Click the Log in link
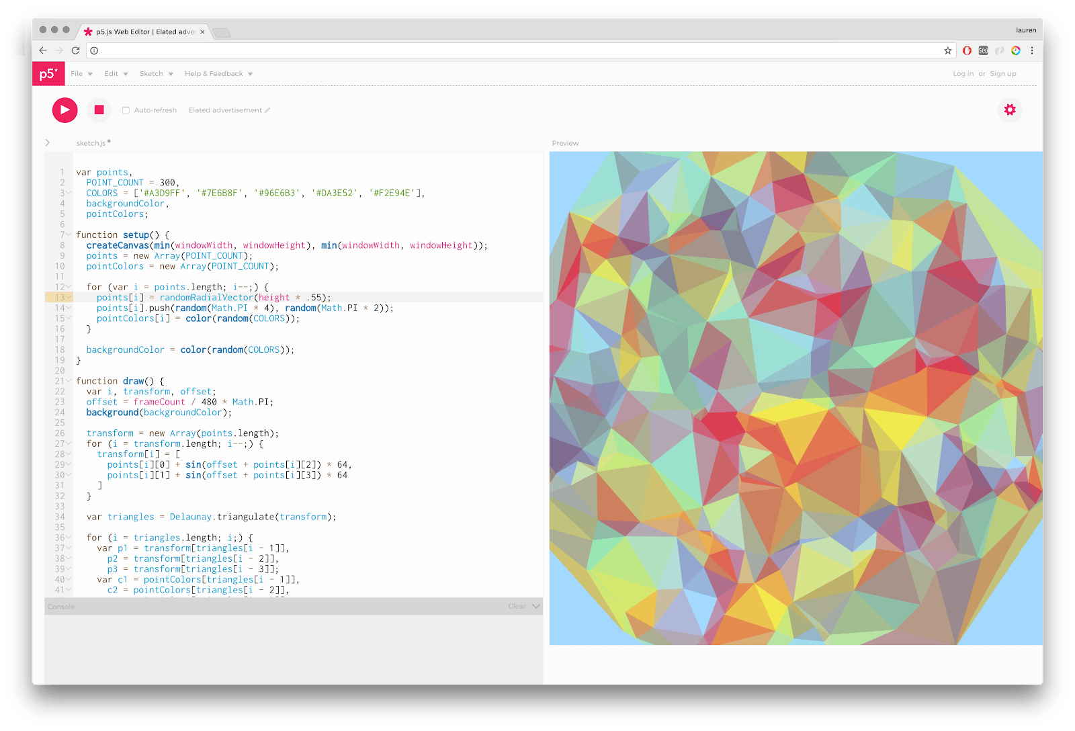Viewport: 1075px width, 731px height. coord(963,73)
